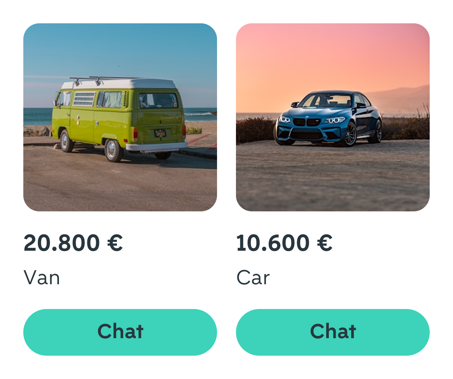
Task: Click the ocean in the van photo
Action: pyautogui.click(x=36, y=116)
